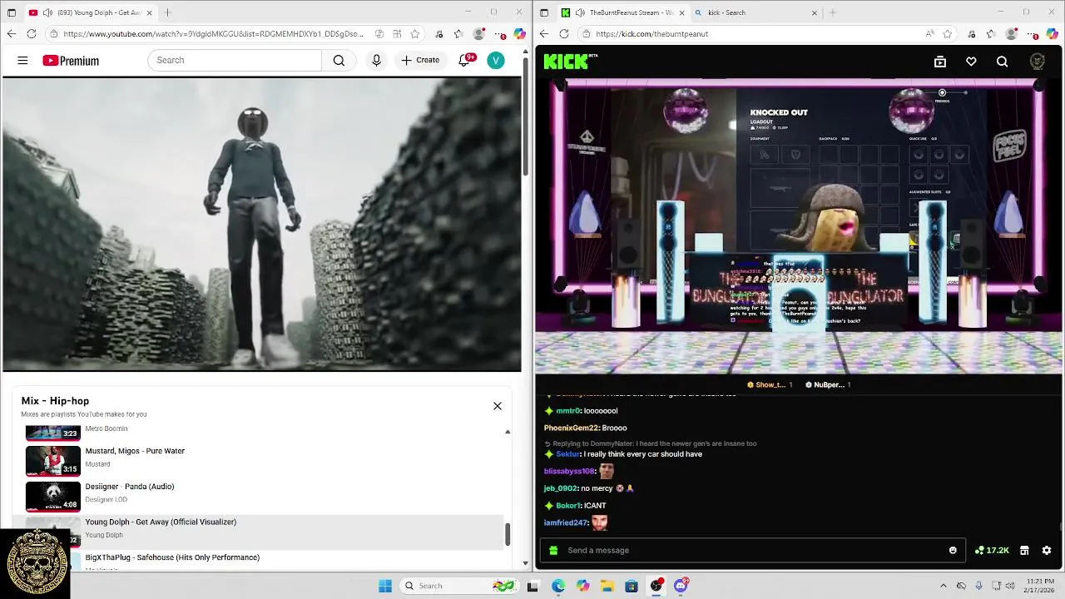
Task: Open File Explorer from taskbar
Action: pyautogui.click(x=607, y=586)
